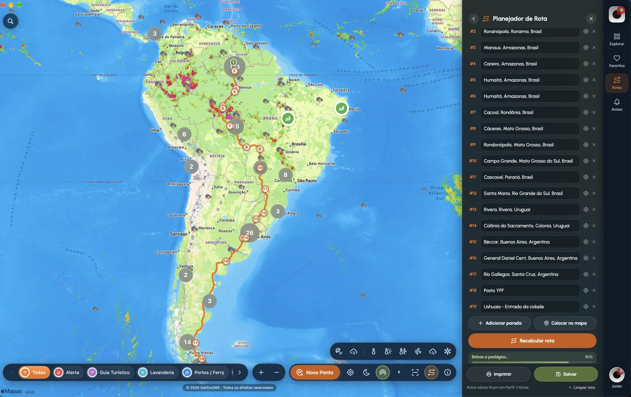Expand the 14-point cluster near Punta Arenas

tap(187, 342)
